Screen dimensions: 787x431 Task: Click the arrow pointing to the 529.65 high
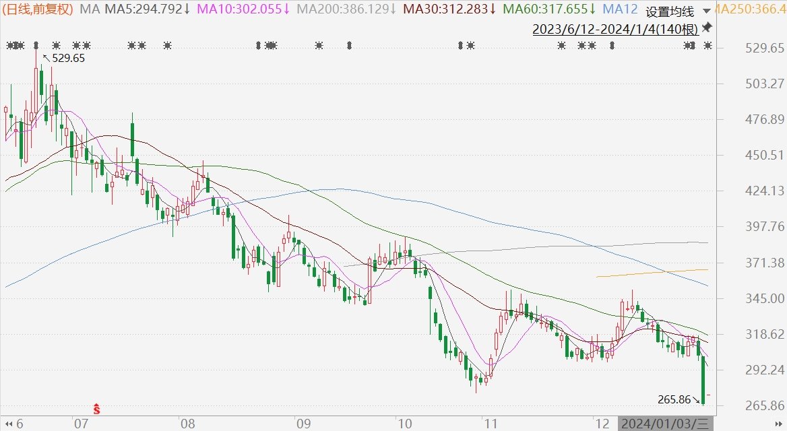[x=46, y=59]
